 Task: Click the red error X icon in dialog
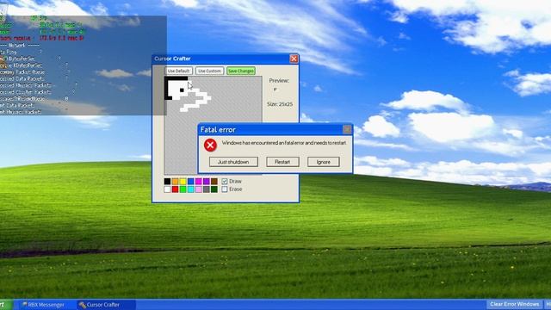210,146
